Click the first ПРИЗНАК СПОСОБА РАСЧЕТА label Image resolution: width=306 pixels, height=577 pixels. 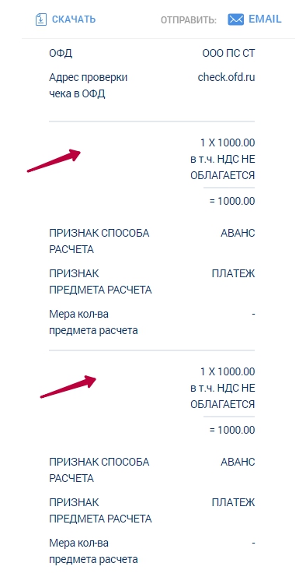99,241
